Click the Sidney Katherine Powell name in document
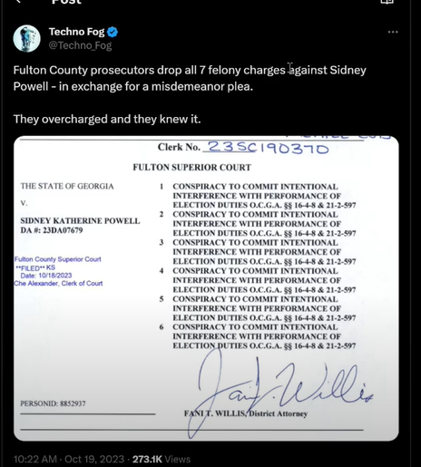This screenshot has height=467, width=421. [80, 220]
